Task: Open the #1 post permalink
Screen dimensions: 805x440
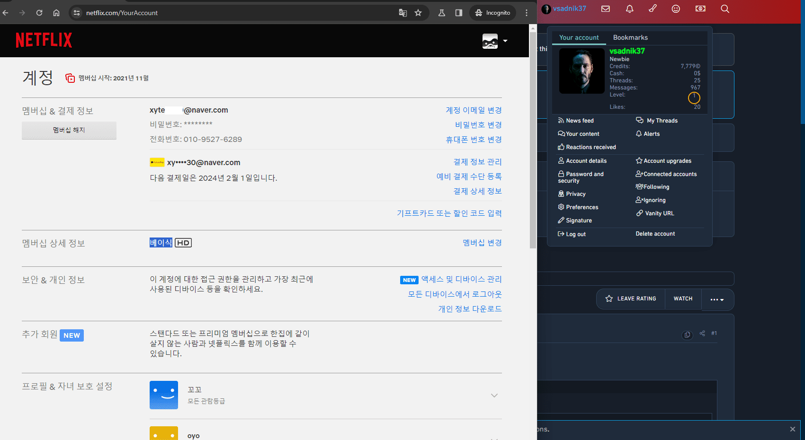Action: click(714, 333)
